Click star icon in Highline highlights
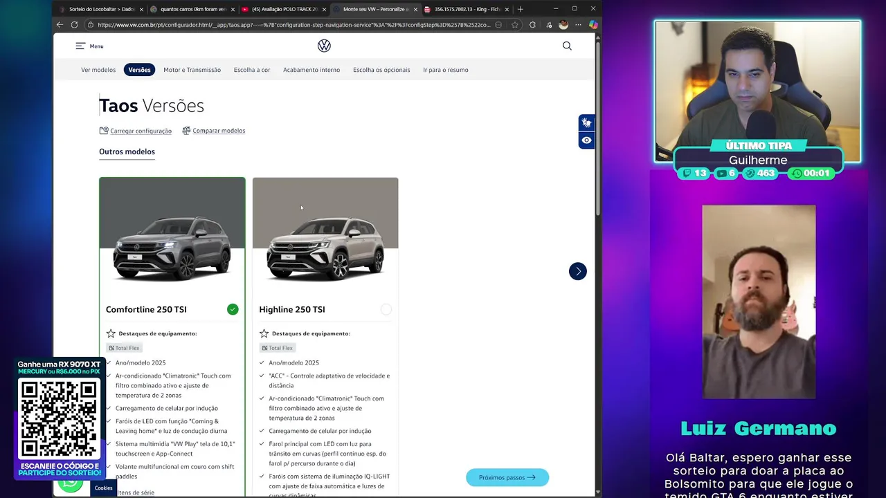This screenshot has width=886, height=498. point(264,333)
